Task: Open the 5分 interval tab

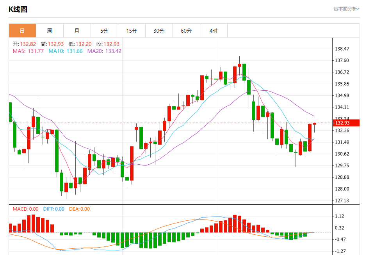Action: pos(104,31)
